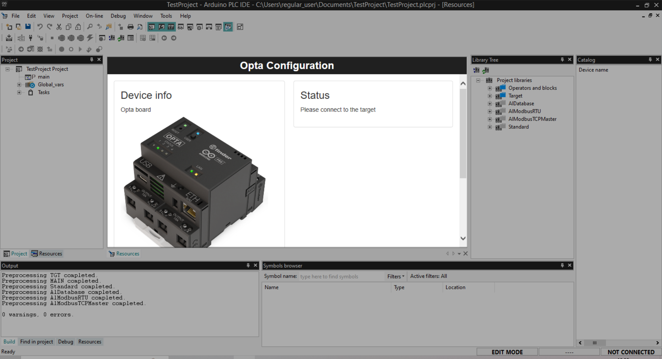Redo the last undone action
662x359 pixels.
[x=50, y=27]
